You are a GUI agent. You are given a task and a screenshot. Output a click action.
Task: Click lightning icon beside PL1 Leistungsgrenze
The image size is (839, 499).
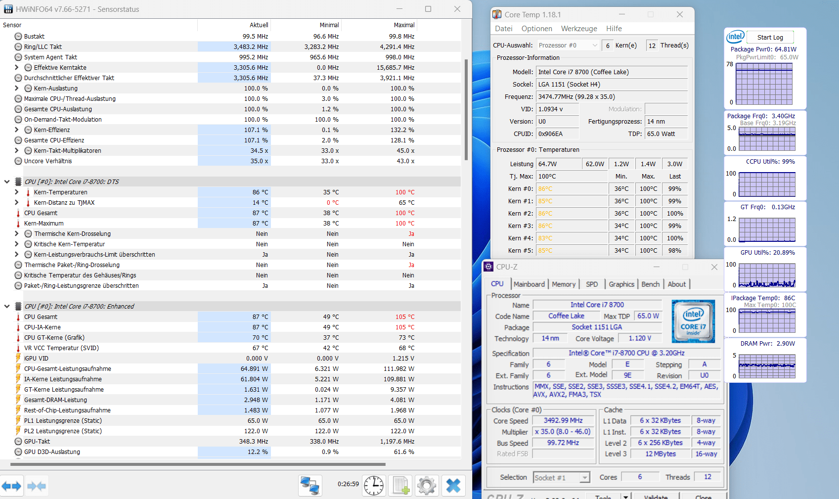click(x=18, y=420)
